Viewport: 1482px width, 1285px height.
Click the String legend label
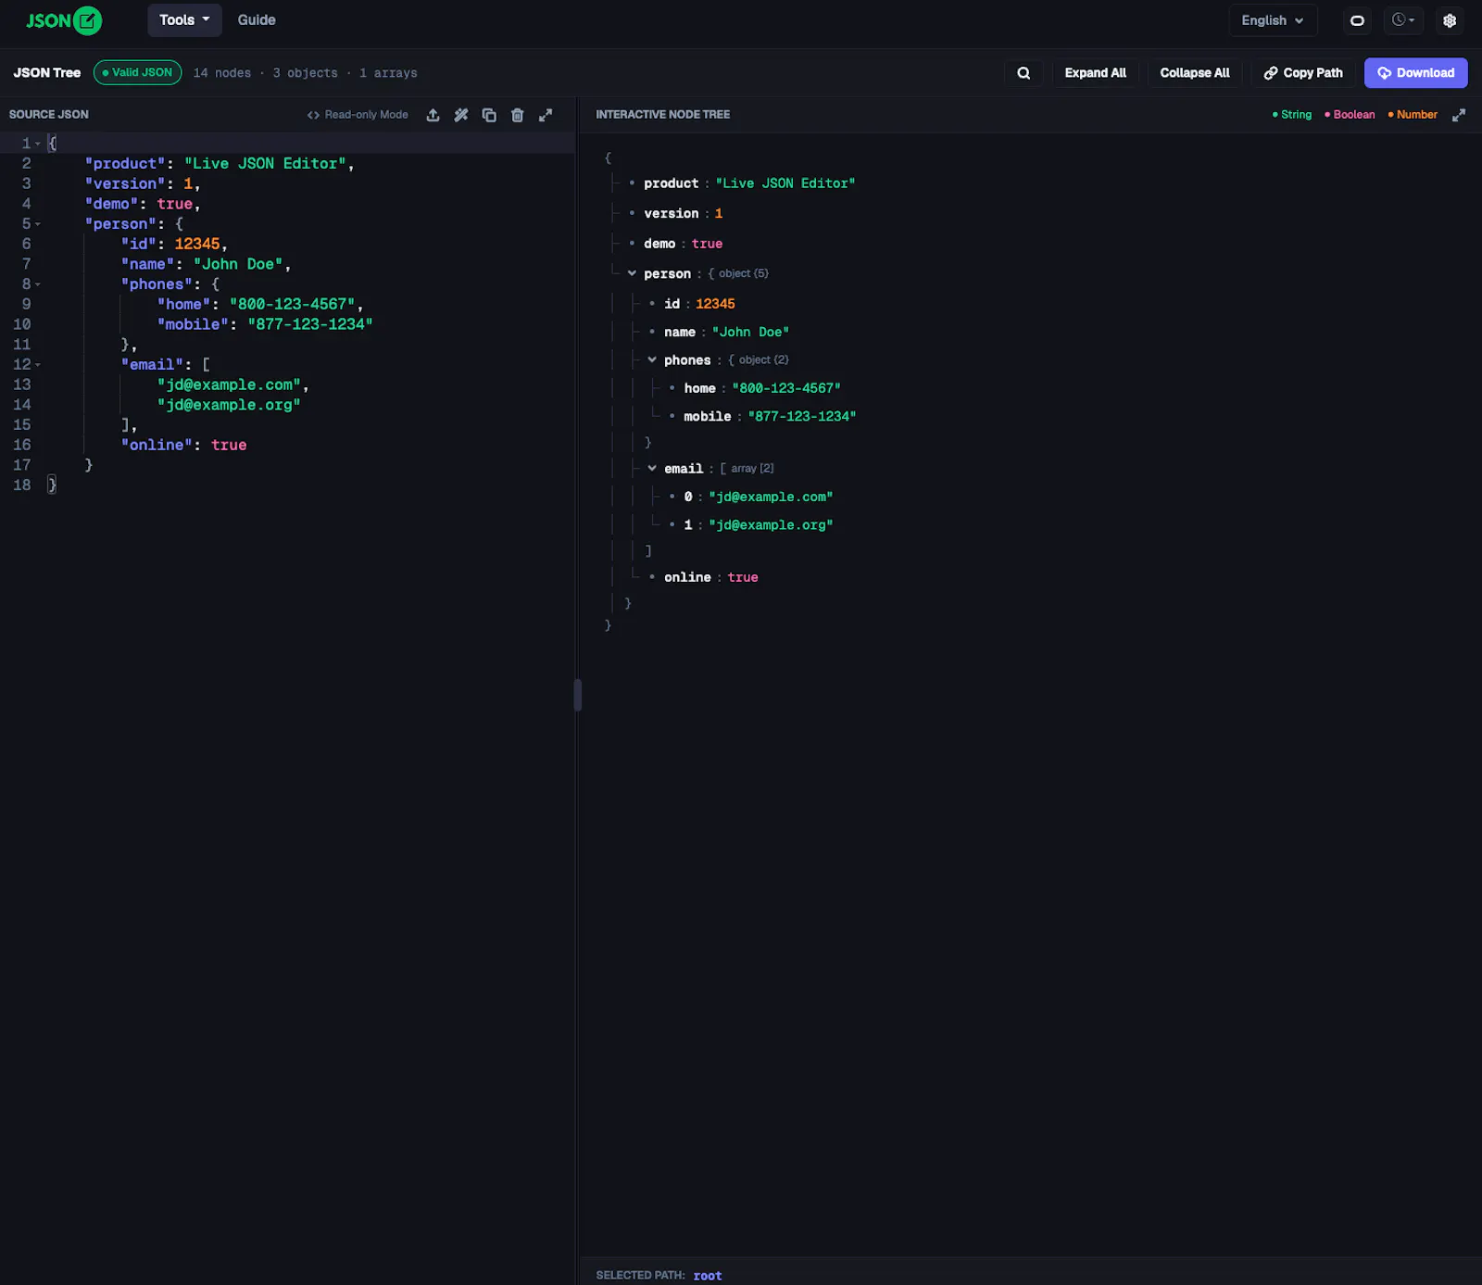(1291, 115)
